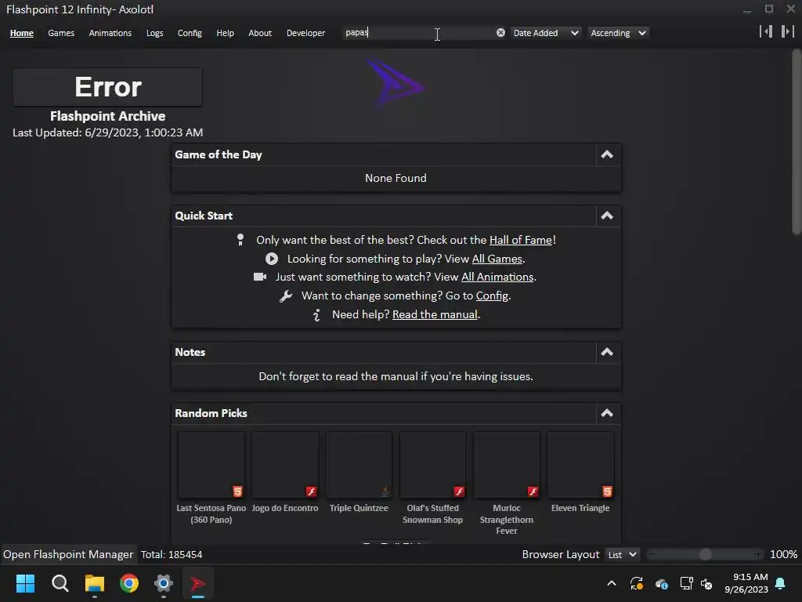Follow the Read the manual link
Screen dimensions: 802x602
[435, 315]
